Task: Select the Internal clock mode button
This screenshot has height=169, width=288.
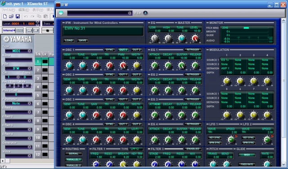Action: [x=9, y=30]
